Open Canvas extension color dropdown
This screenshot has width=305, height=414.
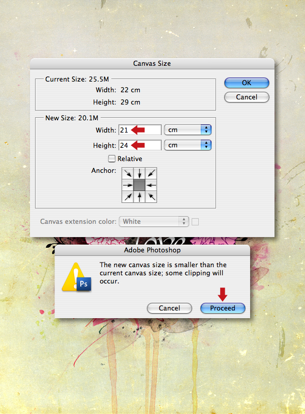[x=154, y=221]
